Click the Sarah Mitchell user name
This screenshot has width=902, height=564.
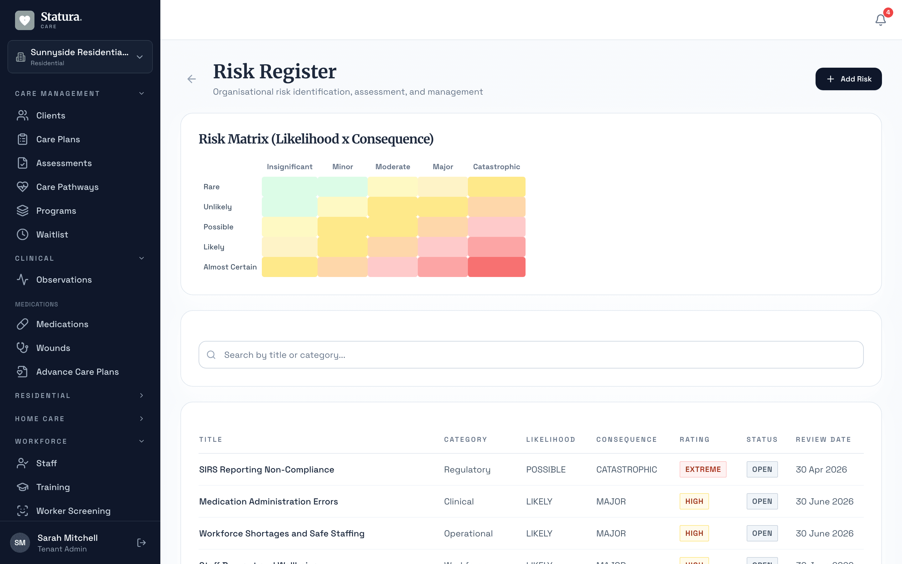click(67, 538)
